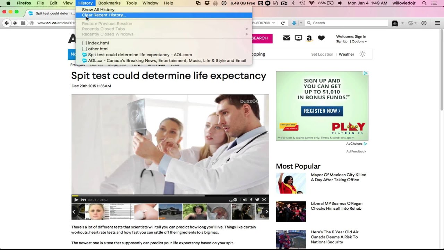
Task: Click the REGISTER NOW ad button
Action: [x=322, y=111]
